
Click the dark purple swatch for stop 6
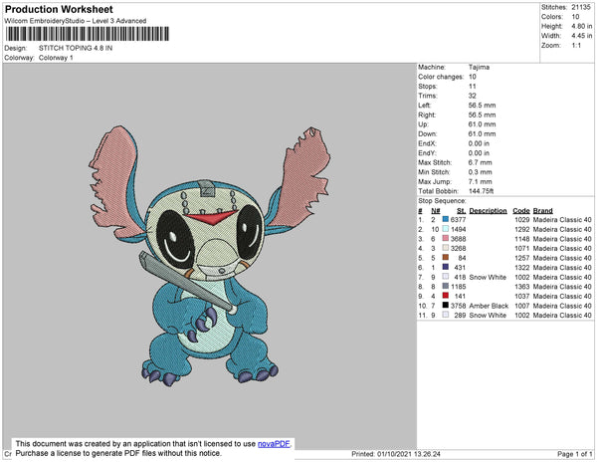pos(445,267)
